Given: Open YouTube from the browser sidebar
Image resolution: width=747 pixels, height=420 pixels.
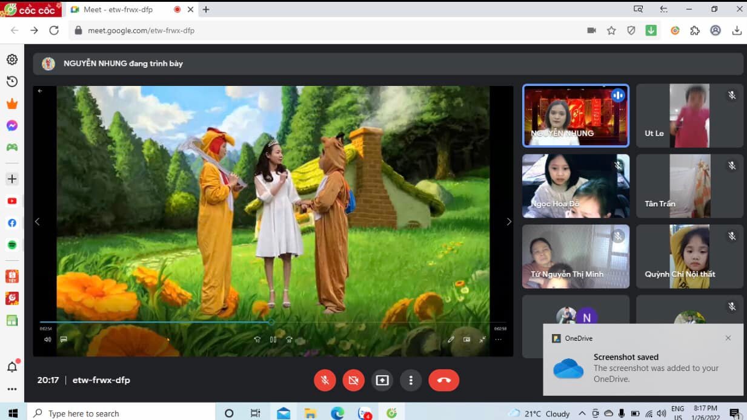Looking at the screenshot, I should (x=12, y=201).
